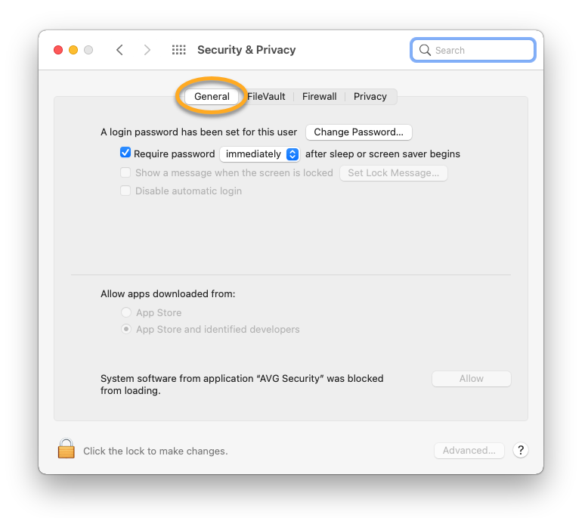Click the Change Password button
The image size is (588, 518).
click(x=358, y=132)
